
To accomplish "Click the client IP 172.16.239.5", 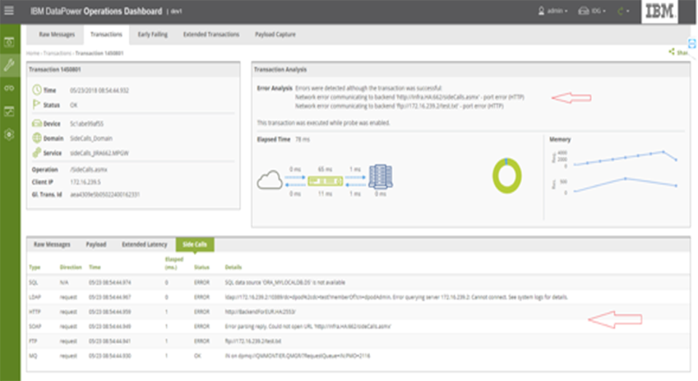I will (85, 182).
